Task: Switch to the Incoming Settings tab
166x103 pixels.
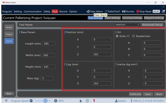Action: pos(132,18)
